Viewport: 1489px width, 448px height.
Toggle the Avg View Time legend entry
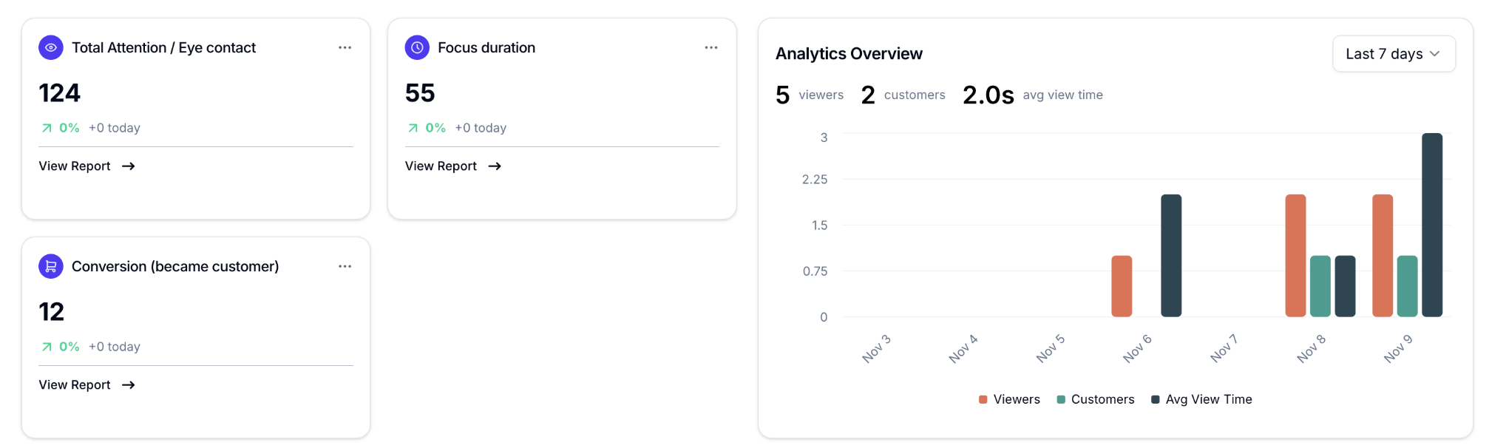tap(1201, 399)
